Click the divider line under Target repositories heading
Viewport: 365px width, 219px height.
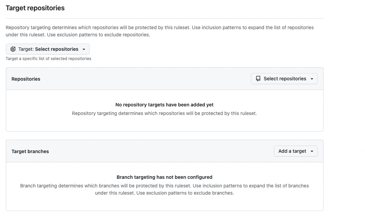[x=164, y=18]
